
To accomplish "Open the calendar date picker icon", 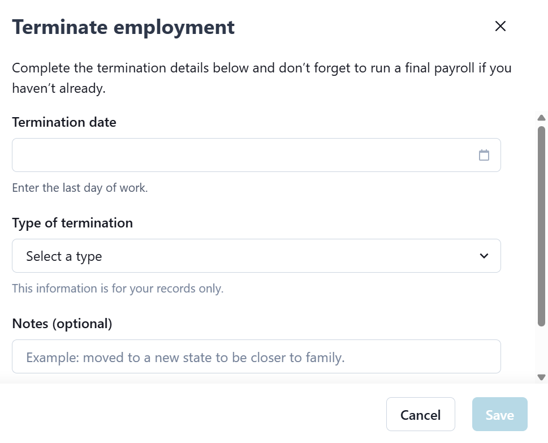I will click(484, 155).
